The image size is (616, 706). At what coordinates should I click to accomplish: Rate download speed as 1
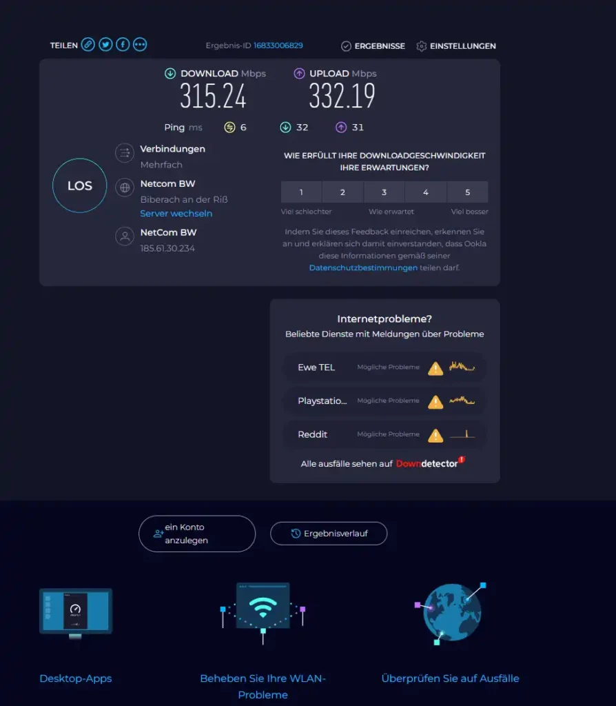(302, 192)
